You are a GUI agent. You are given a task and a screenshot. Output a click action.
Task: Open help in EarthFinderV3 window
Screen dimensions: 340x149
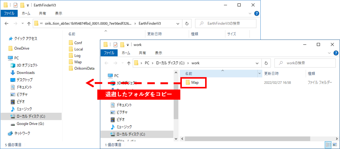pos(257,14)
